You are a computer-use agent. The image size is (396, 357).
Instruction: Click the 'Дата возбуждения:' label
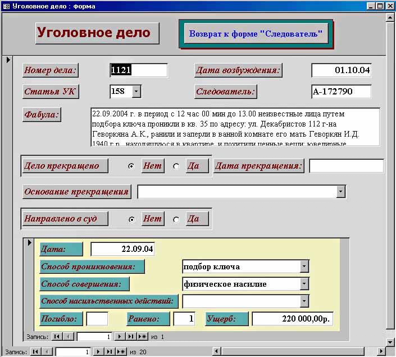(238, 70)
